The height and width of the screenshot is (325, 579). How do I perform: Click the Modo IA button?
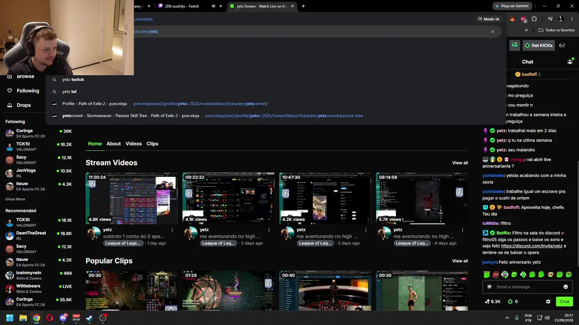pos(489,19)
